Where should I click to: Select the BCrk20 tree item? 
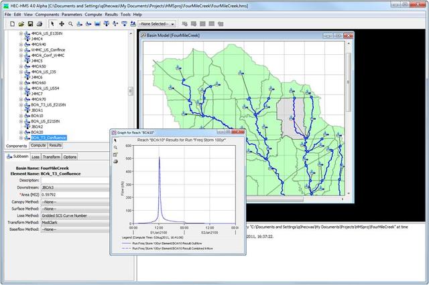click(38, 132)
